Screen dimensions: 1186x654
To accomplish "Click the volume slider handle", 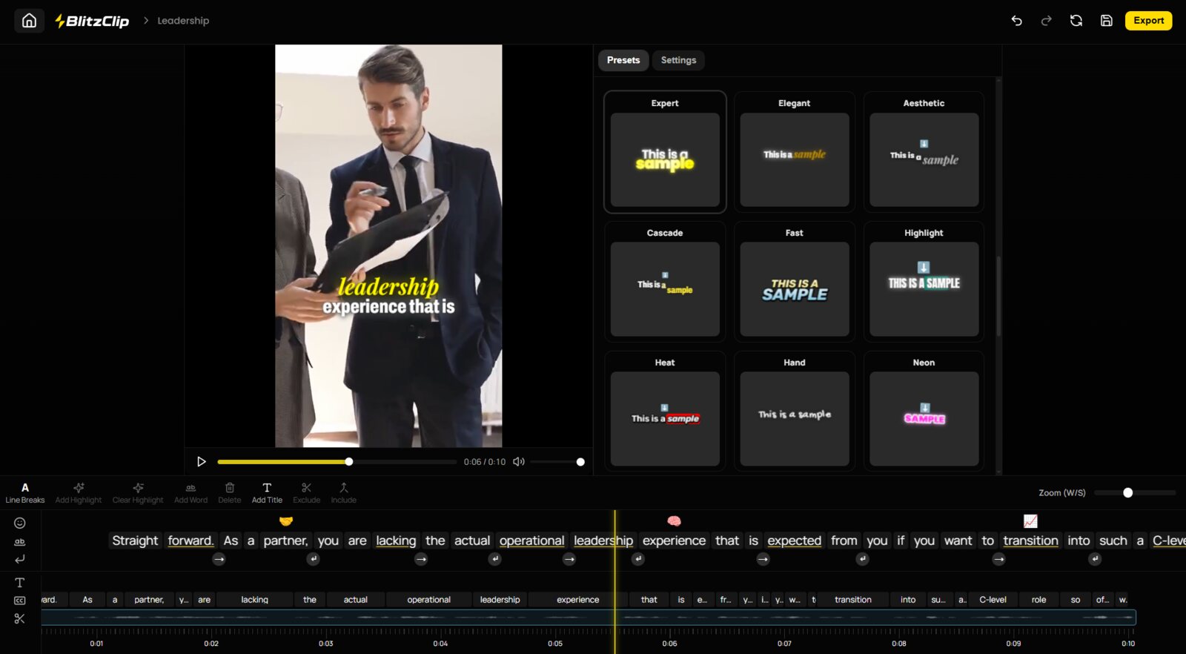I will [x=580, y=462].
